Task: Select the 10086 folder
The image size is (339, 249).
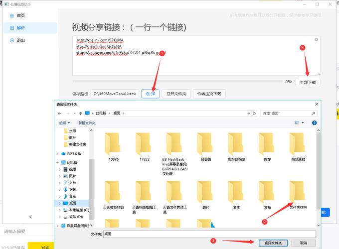Action: click(113, 147)
